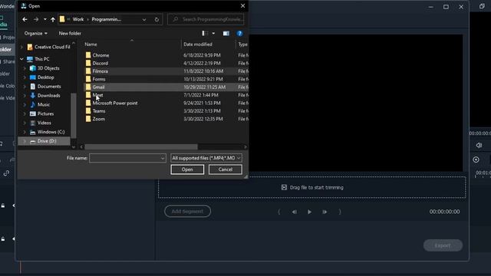Expand Creative Cloud Files tree node

[21, 48]
